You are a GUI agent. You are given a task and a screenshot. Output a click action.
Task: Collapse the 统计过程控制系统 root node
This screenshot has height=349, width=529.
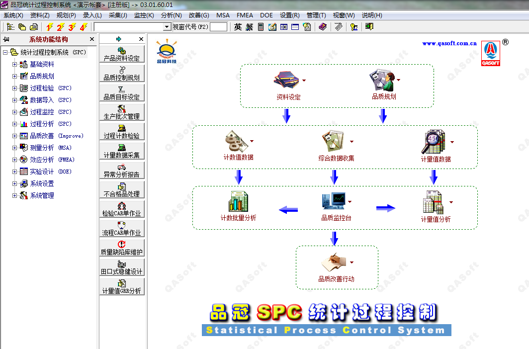pyautogui.click(x=5, y=52)
